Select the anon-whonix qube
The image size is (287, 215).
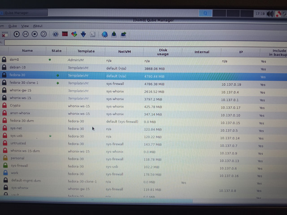point(20,113)
